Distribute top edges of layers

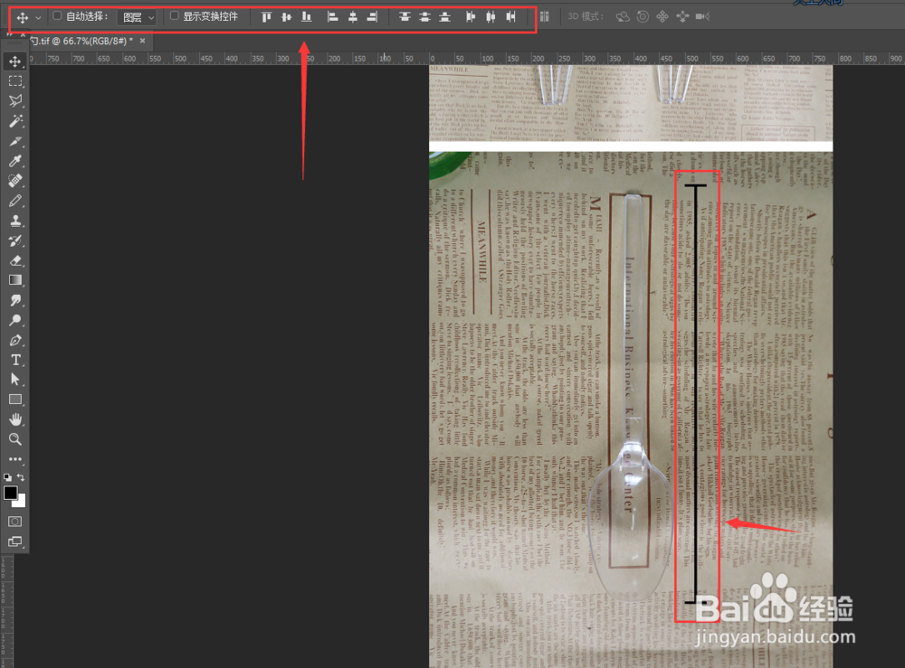tap(405, 16)
